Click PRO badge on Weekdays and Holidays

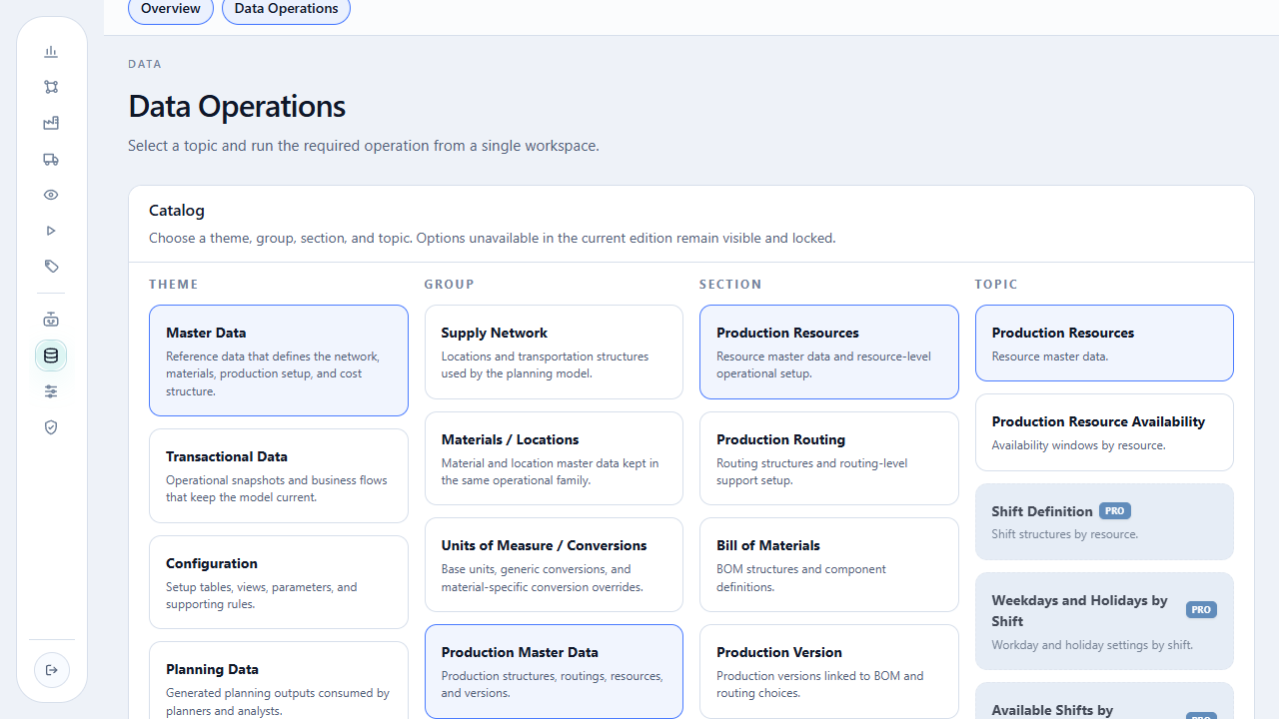pos(1201,609)
